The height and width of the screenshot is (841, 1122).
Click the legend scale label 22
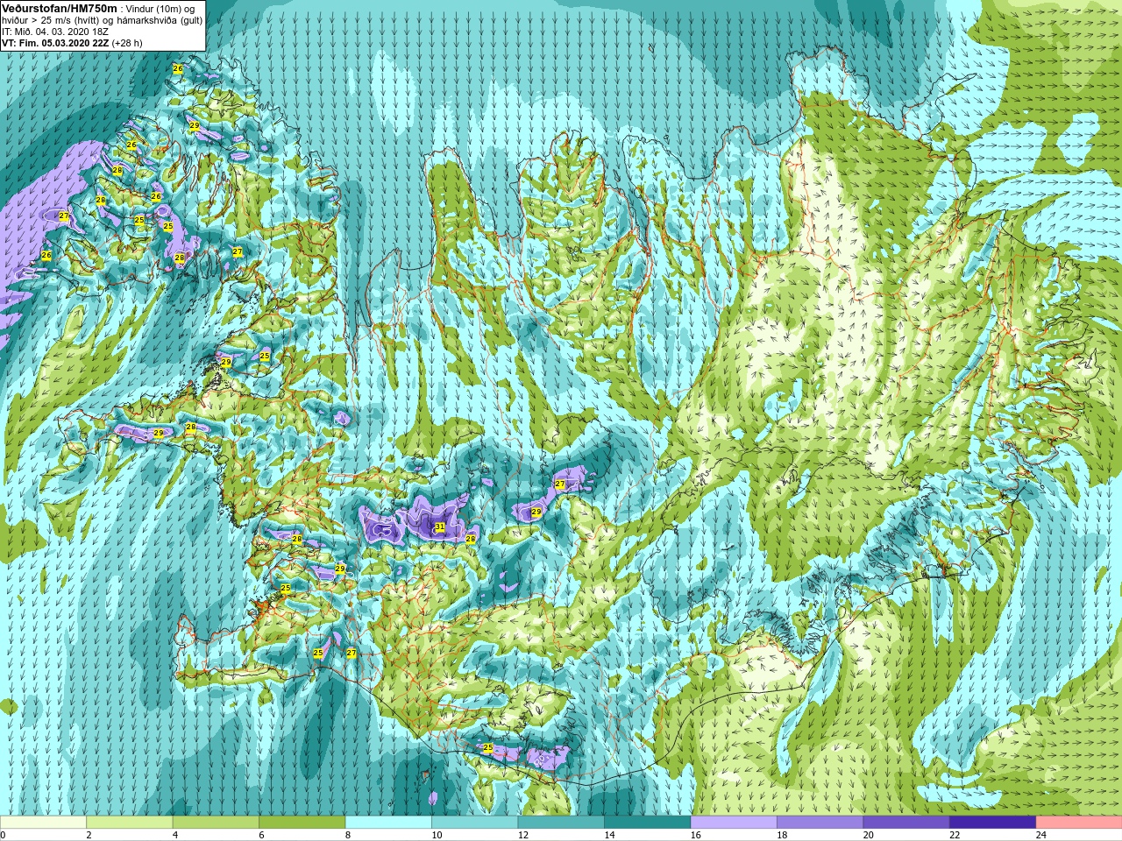[x=954, y=835]
